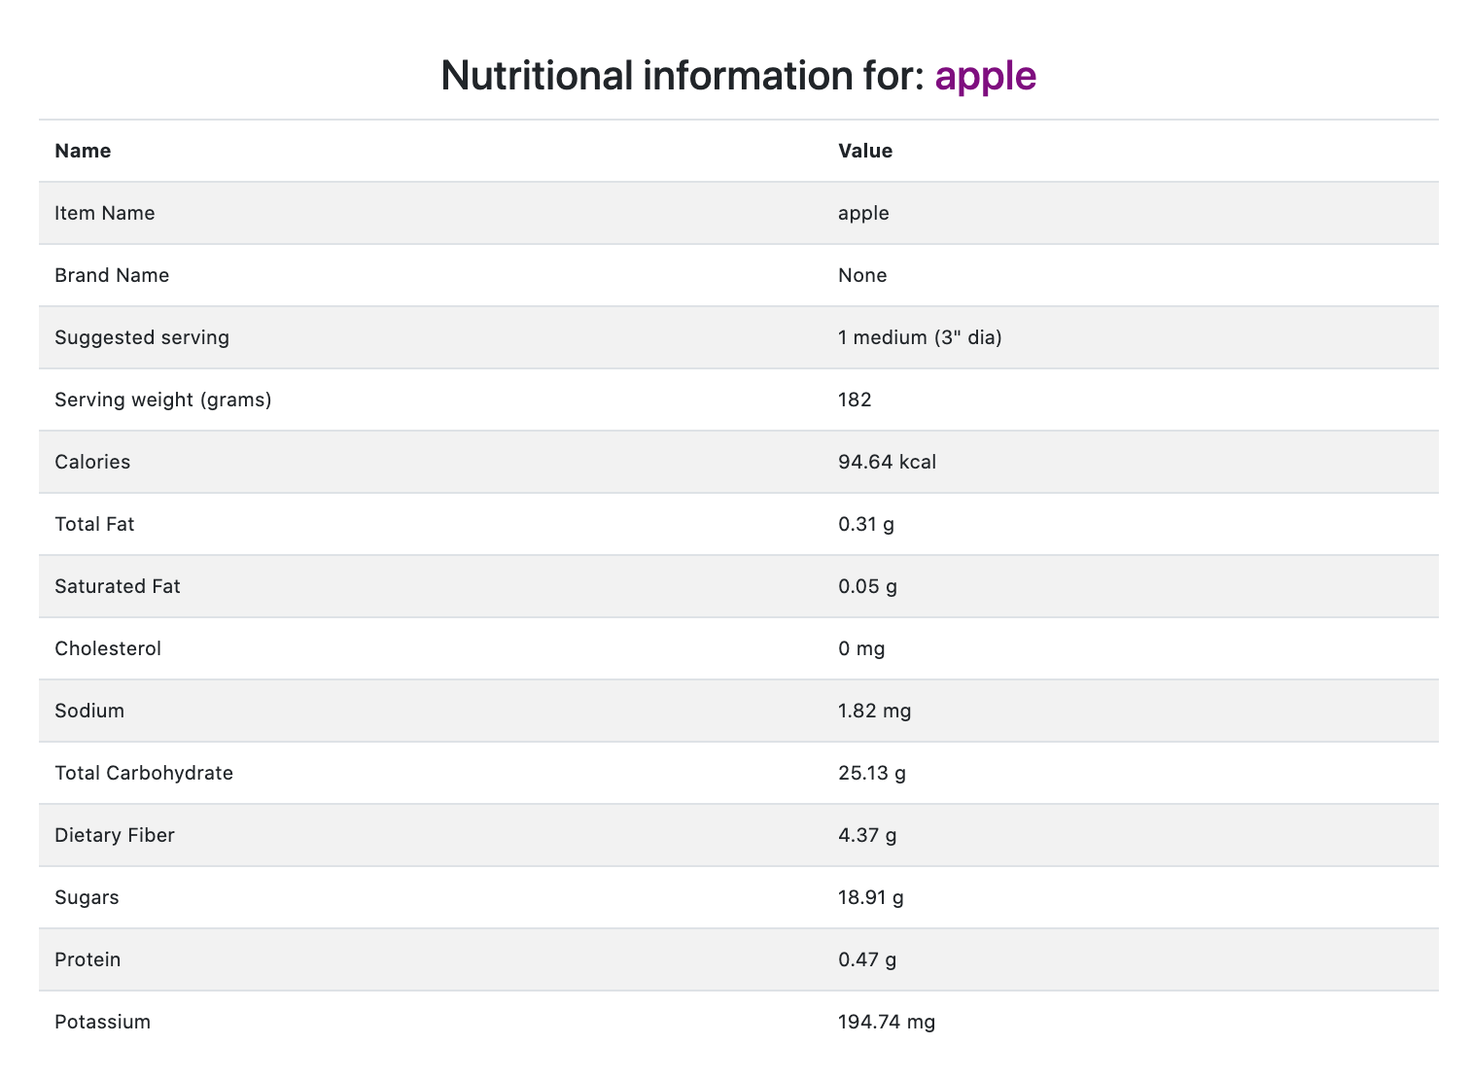Click the purple apple link in heading
1470x1079 pixels.
point(985,76)
